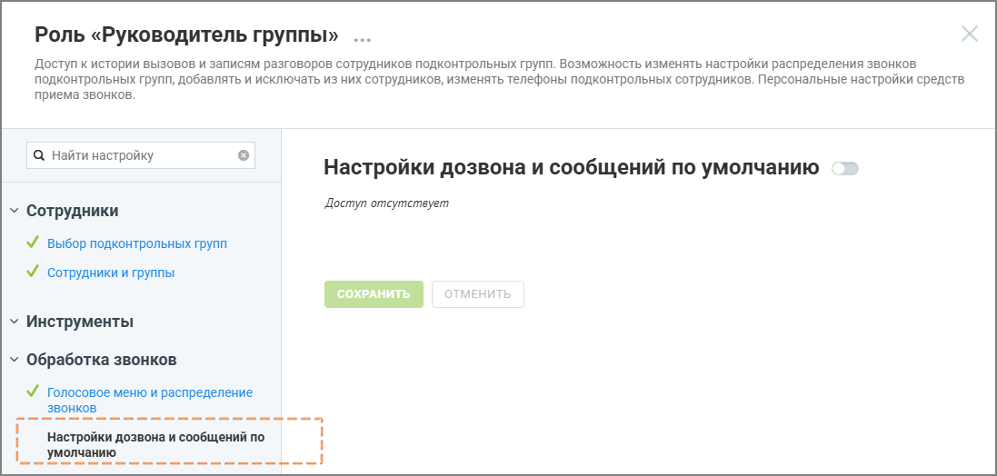Click checkmark beside 'Сотрудники и группы'
This screenshot has width=997, height=476.
(33, 272)
